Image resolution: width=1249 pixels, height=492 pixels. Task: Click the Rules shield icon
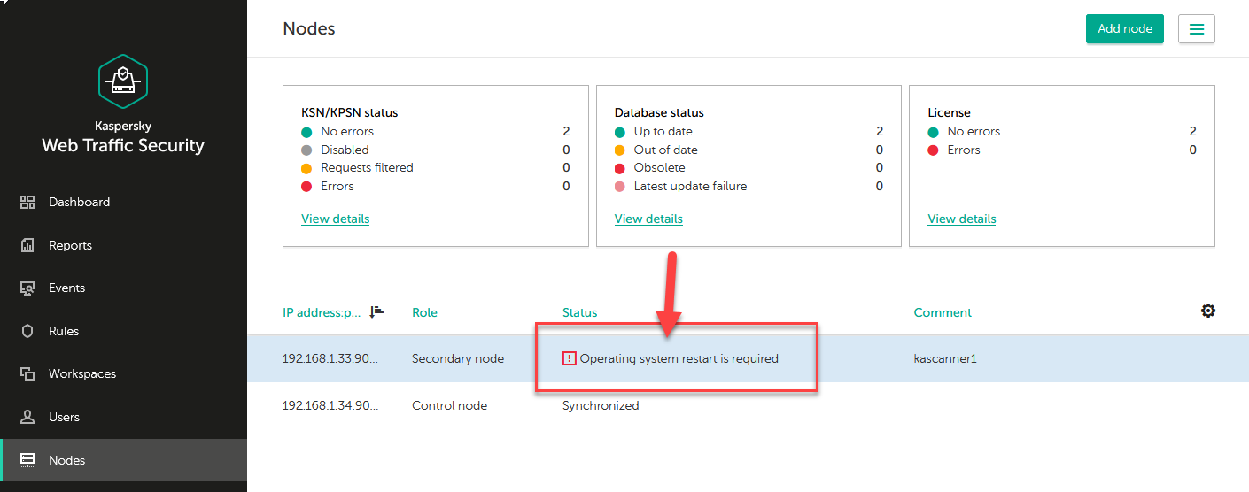point(27,331)
